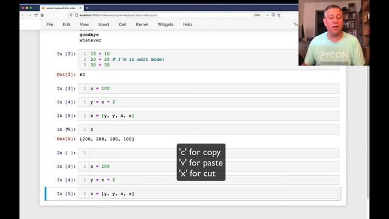Click the tracking protection shield icon
Viewport: 389px width, 219px height.
(x=71, y=15)
